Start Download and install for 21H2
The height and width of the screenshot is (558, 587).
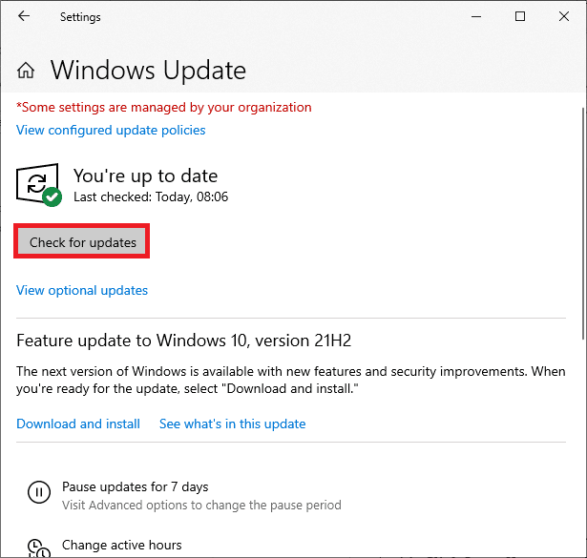[78, 424]
